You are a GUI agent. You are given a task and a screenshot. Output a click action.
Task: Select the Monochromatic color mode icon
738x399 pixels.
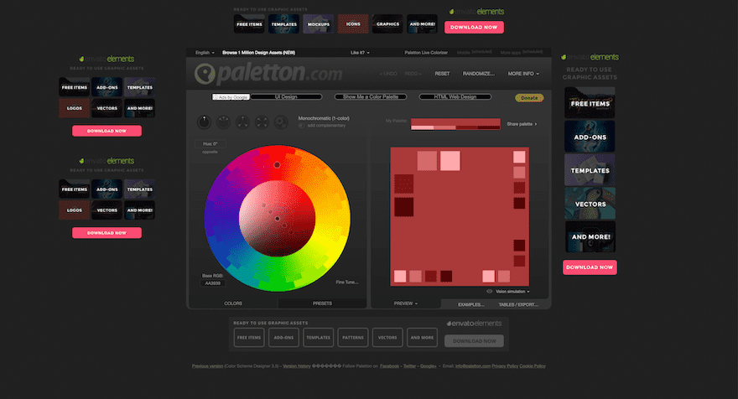[x=204, y=122]
